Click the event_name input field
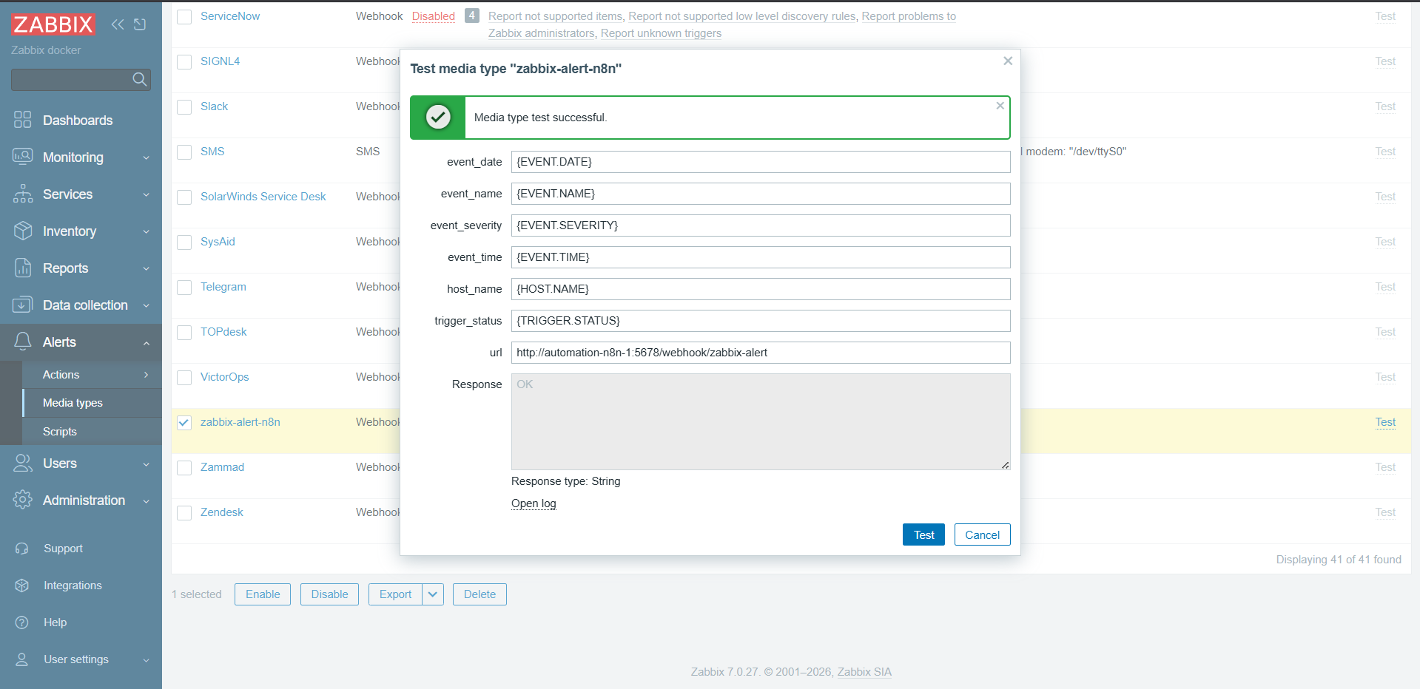This screenshot has height=689, width=1420. (761, 194)
